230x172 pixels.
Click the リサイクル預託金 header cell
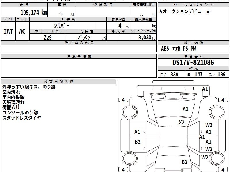tap(143, 31)
